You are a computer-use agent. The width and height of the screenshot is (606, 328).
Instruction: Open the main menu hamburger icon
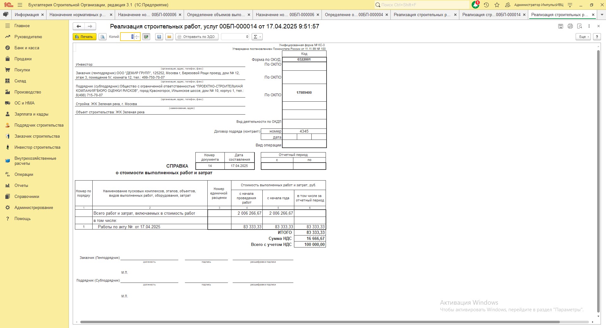pyautogui.click(x=20, y=5)
